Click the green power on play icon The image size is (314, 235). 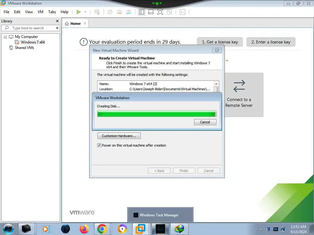tap(79, 12)
